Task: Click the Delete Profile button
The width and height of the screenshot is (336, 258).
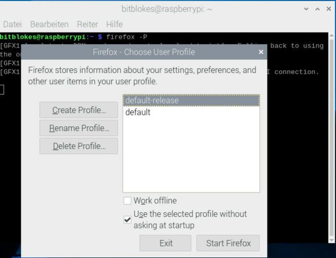Action: (x=79, y=146)
